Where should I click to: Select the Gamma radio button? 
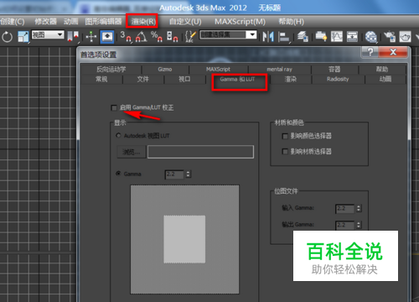coord(118,174)
